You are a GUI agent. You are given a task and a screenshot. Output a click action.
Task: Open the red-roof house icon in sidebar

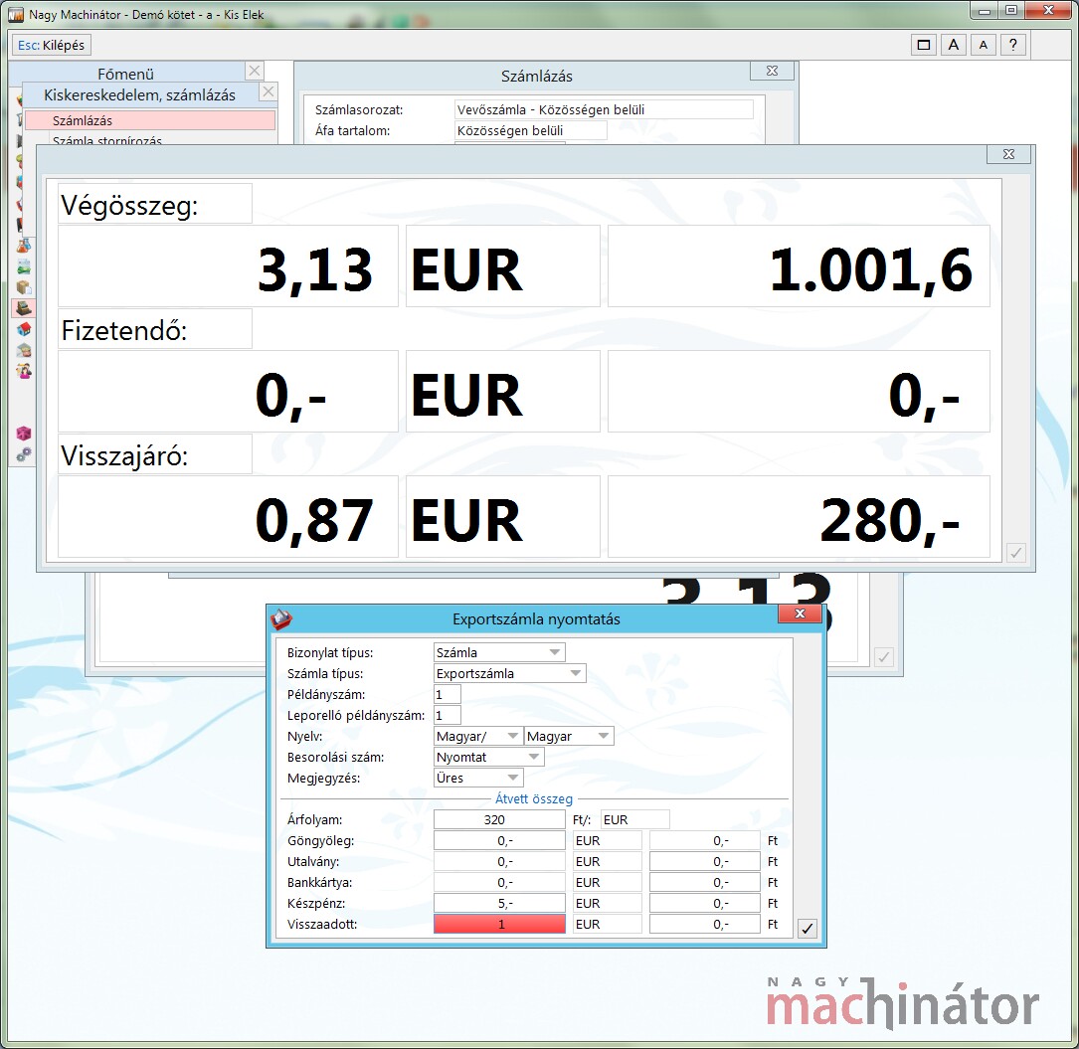tap(24, 329)
